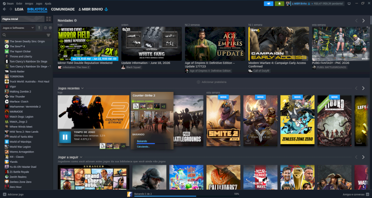The height and width of the screenshot is (198, 372).
Task: Click Call of Duty news tag
Action: tap(259, 71)
